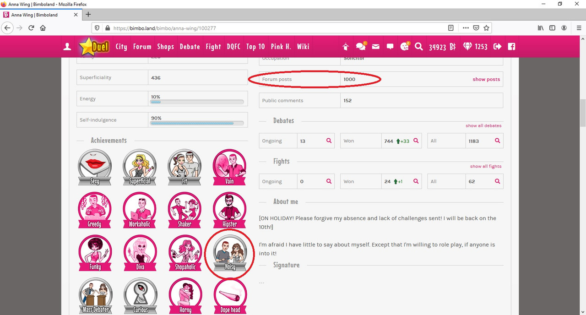This screenshot has height=315, width=586.
Task: Search all debates magnifier
Action: 497,141
